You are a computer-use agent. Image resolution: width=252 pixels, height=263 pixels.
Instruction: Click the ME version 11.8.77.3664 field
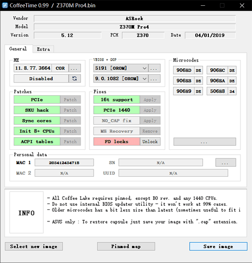tap(33, 68)
